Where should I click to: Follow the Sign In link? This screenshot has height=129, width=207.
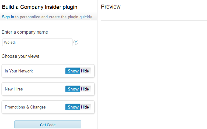click(8, 17)
